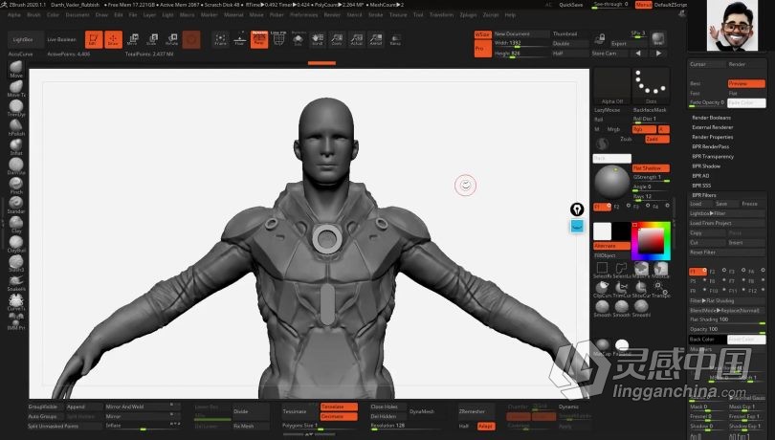Toggle the Persp perspective button
The width and height of the screenshot is (775, 440).
pyautogui.click(x=259, y=39)
